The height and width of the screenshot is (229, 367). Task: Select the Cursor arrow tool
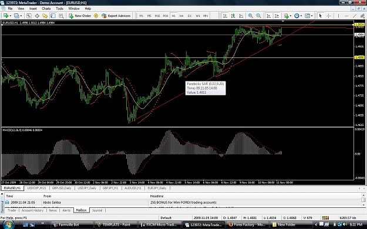(321, 16)
